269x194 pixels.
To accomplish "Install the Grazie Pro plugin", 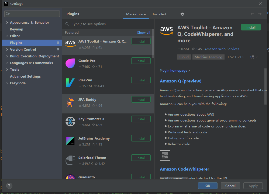I will coord(141,61).
